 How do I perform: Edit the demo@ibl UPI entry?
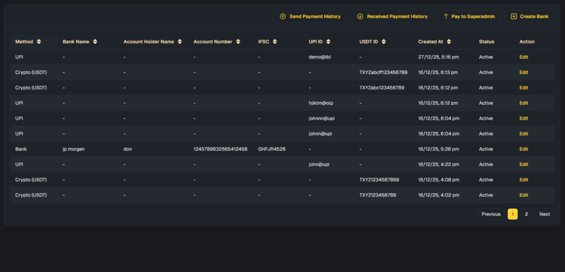(524, 57)
